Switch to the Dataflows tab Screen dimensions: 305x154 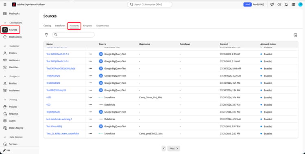point(60,26)
